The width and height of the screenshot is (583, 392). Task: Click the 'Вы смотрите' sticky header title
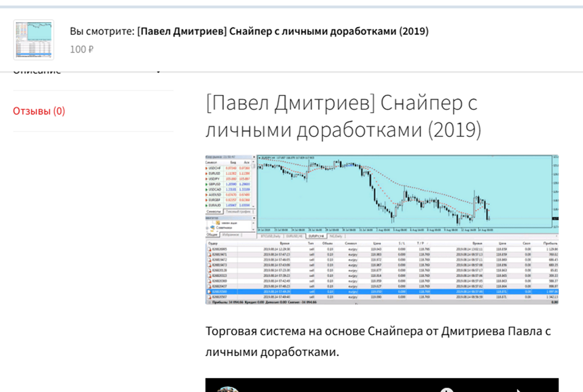pos(249,31)
